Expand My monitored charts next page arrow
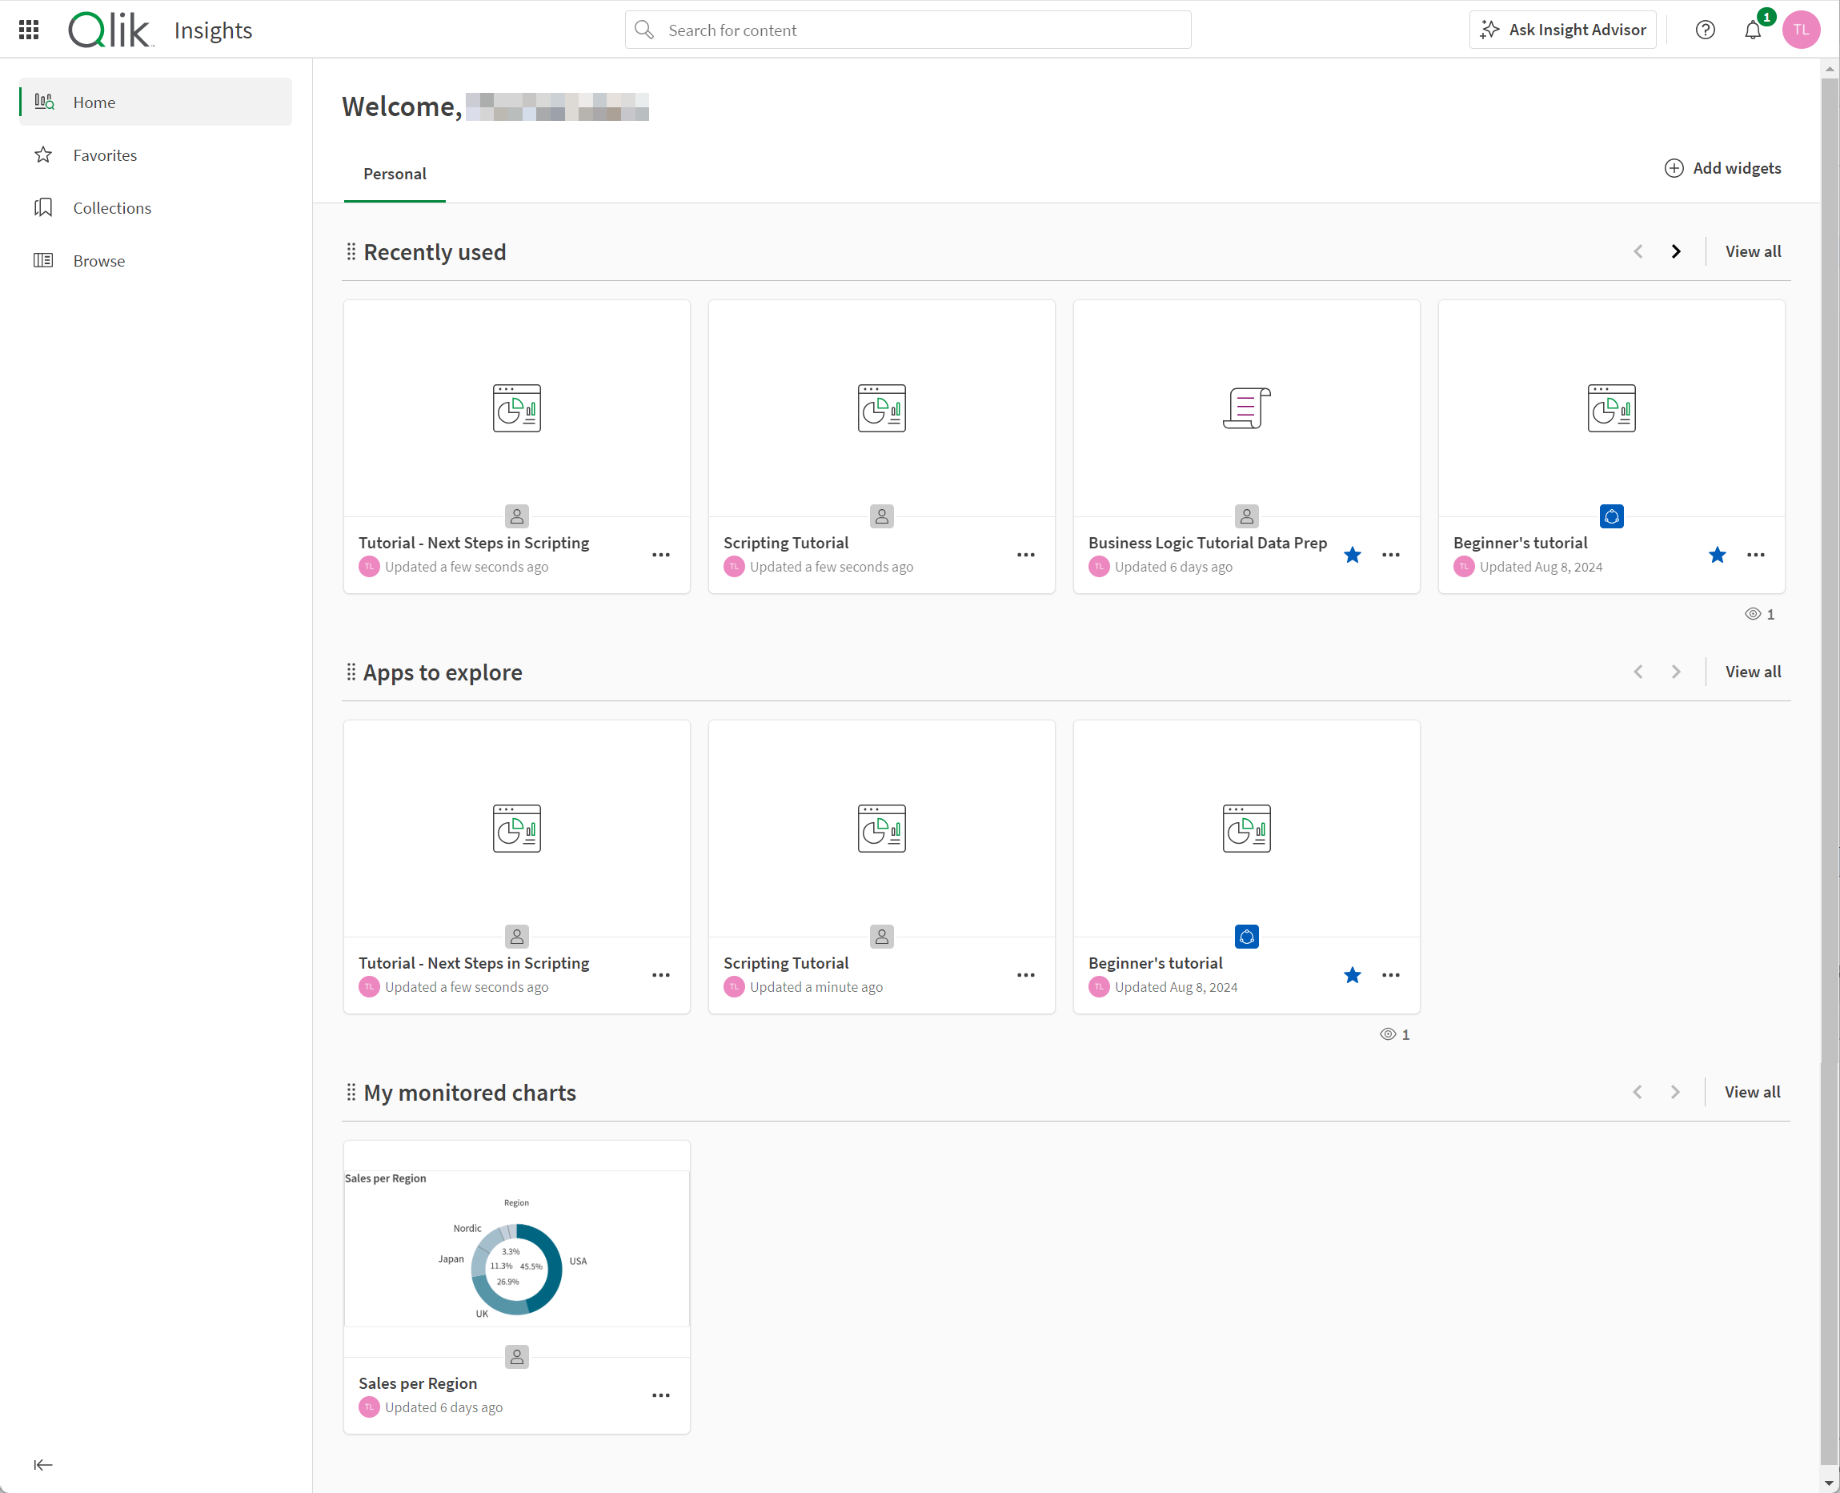The image size is (1840, 1493). click(x=1675, y=1092)
